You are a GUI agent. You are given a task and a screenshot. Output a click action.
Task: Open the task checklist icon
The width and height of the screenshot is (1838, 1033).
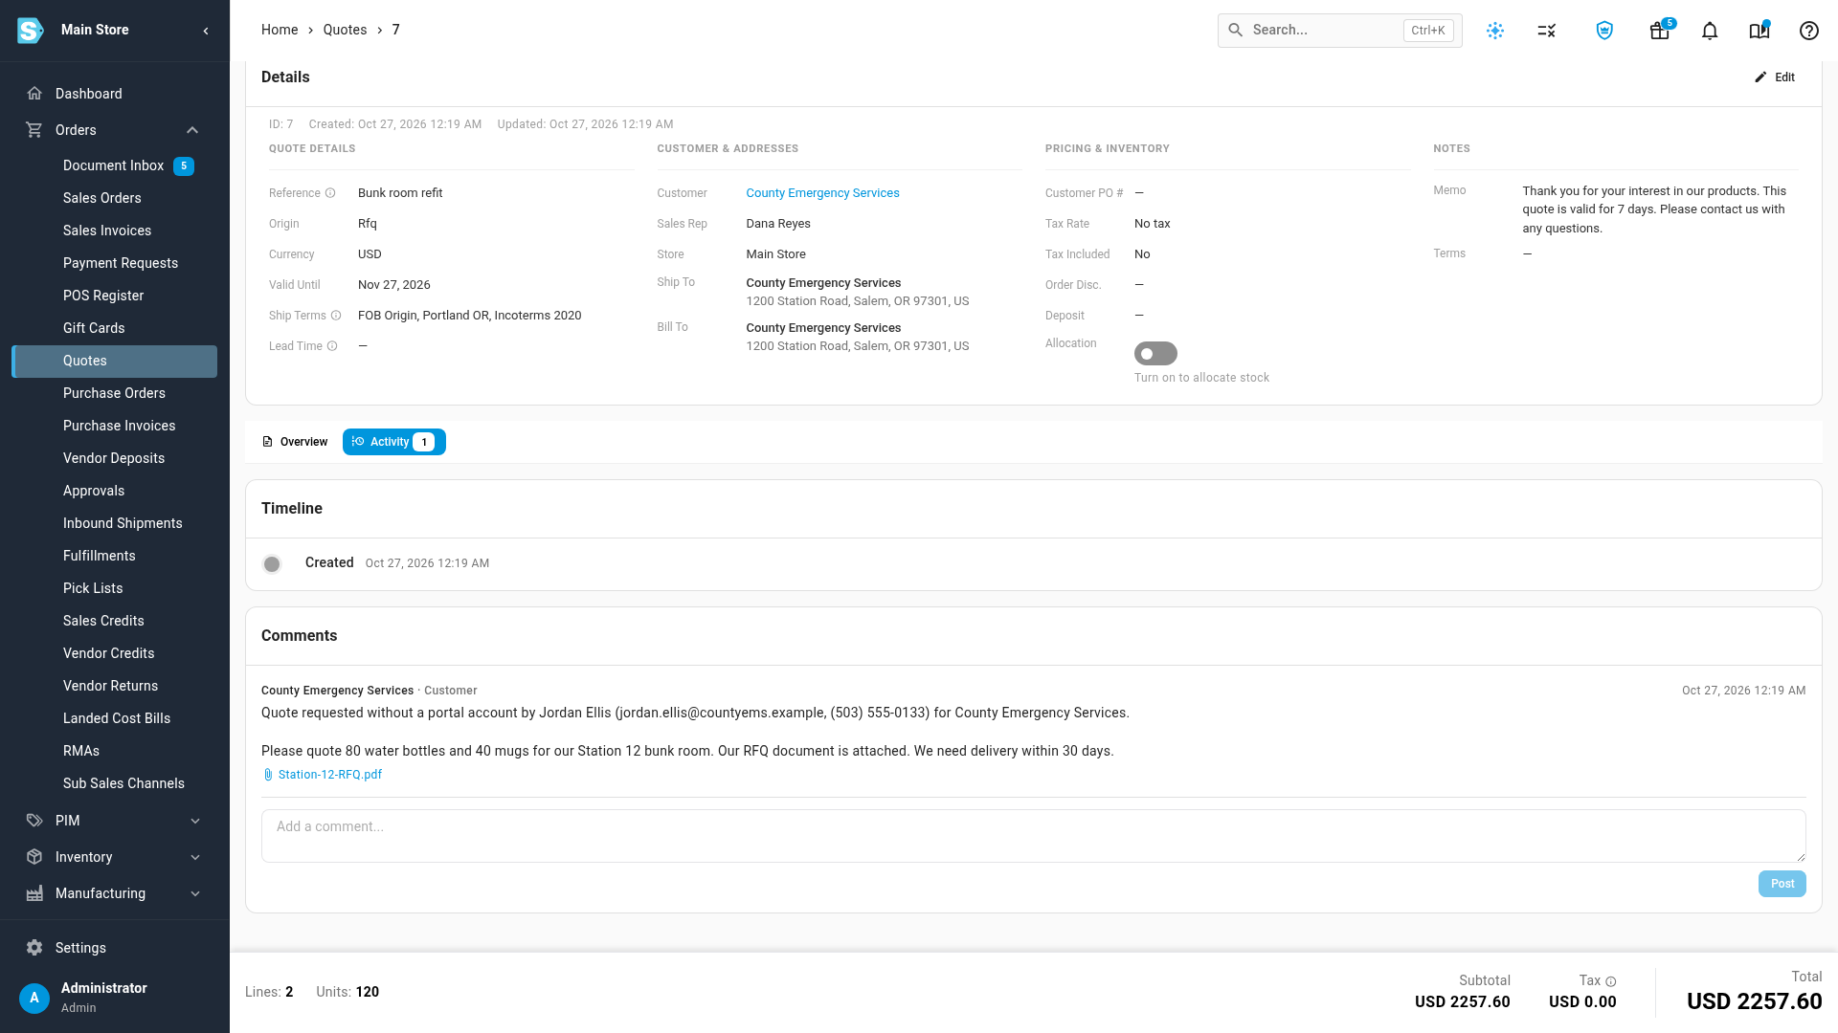1547,31
